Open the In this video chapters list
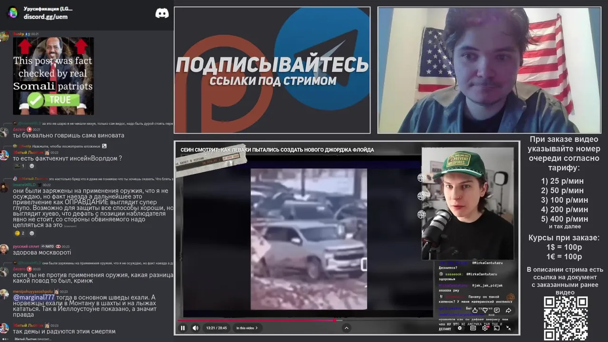 tap(247, 328)
